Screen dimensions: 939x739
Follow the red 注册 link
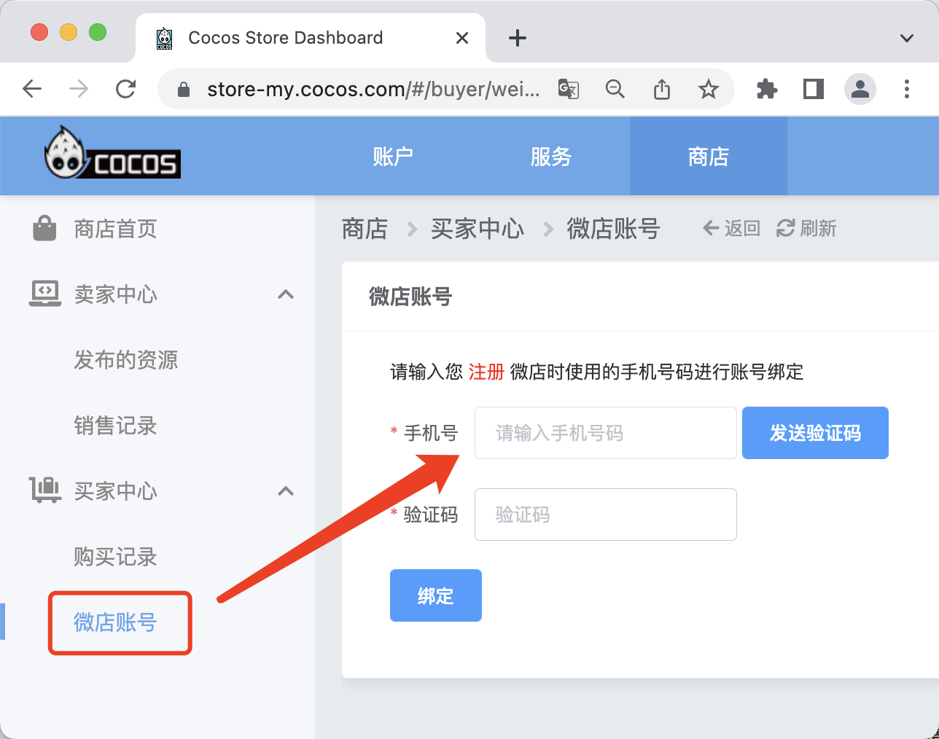pyautogui.click(x=486, y=372)
